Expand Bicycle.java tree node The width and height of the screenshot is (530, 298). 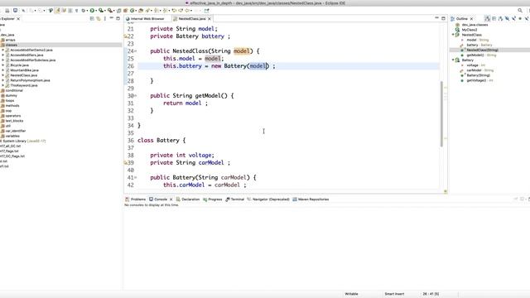[x=3, y=65]
